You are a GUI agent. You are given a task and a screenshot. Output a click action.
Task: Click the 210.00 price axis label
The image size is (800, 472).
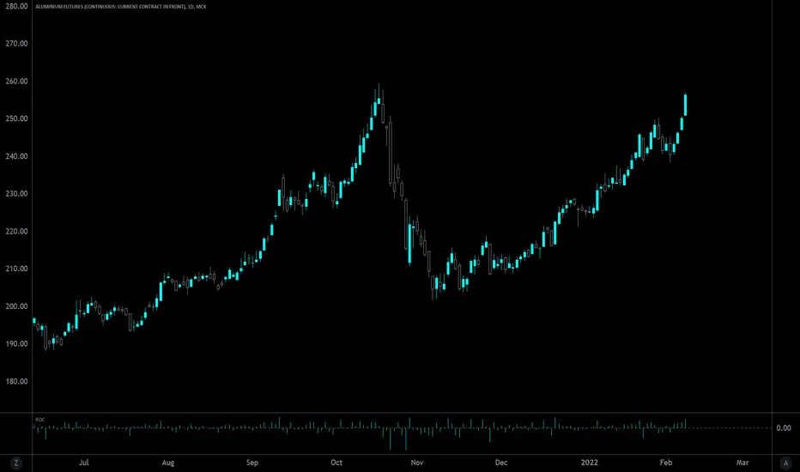pos(17,269)
